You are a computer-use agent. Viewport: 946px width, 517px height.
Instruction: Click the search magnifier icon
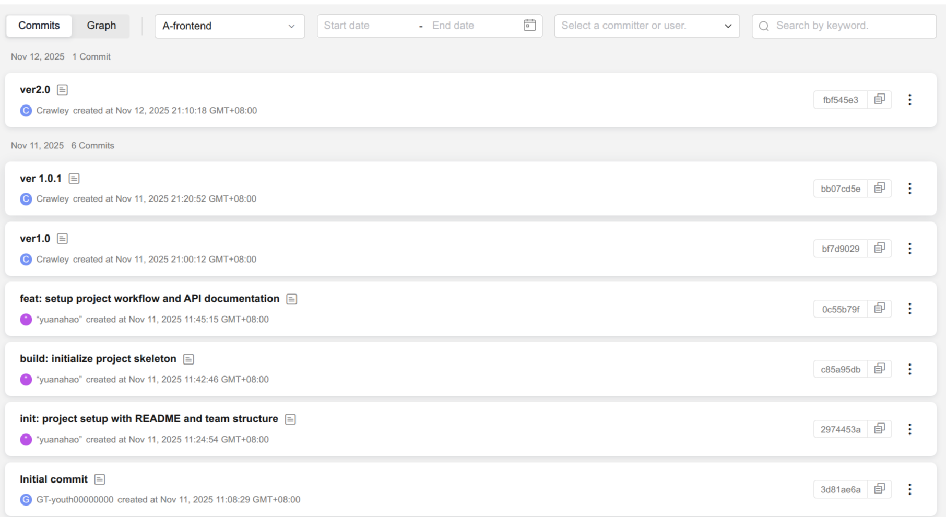[764, 26]
